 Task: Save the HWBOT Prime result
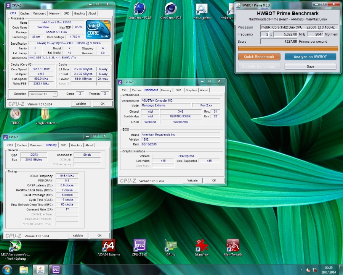(x=310, y=66)
